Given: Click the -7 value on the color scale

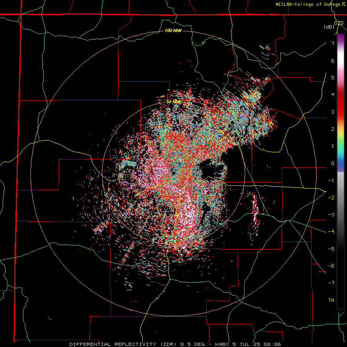Looking at the screenshot, I should click(331, 283).
